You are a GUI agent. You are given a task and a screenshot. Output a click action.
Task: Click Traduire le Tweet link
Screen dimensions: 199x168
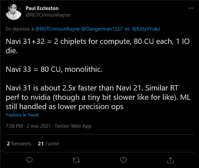(22, 115)
